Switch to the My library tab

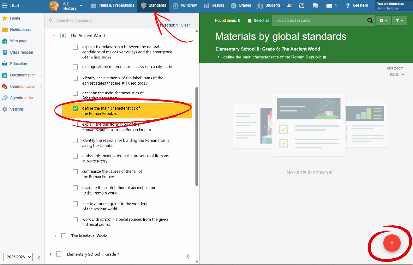(x=185, y=5)
